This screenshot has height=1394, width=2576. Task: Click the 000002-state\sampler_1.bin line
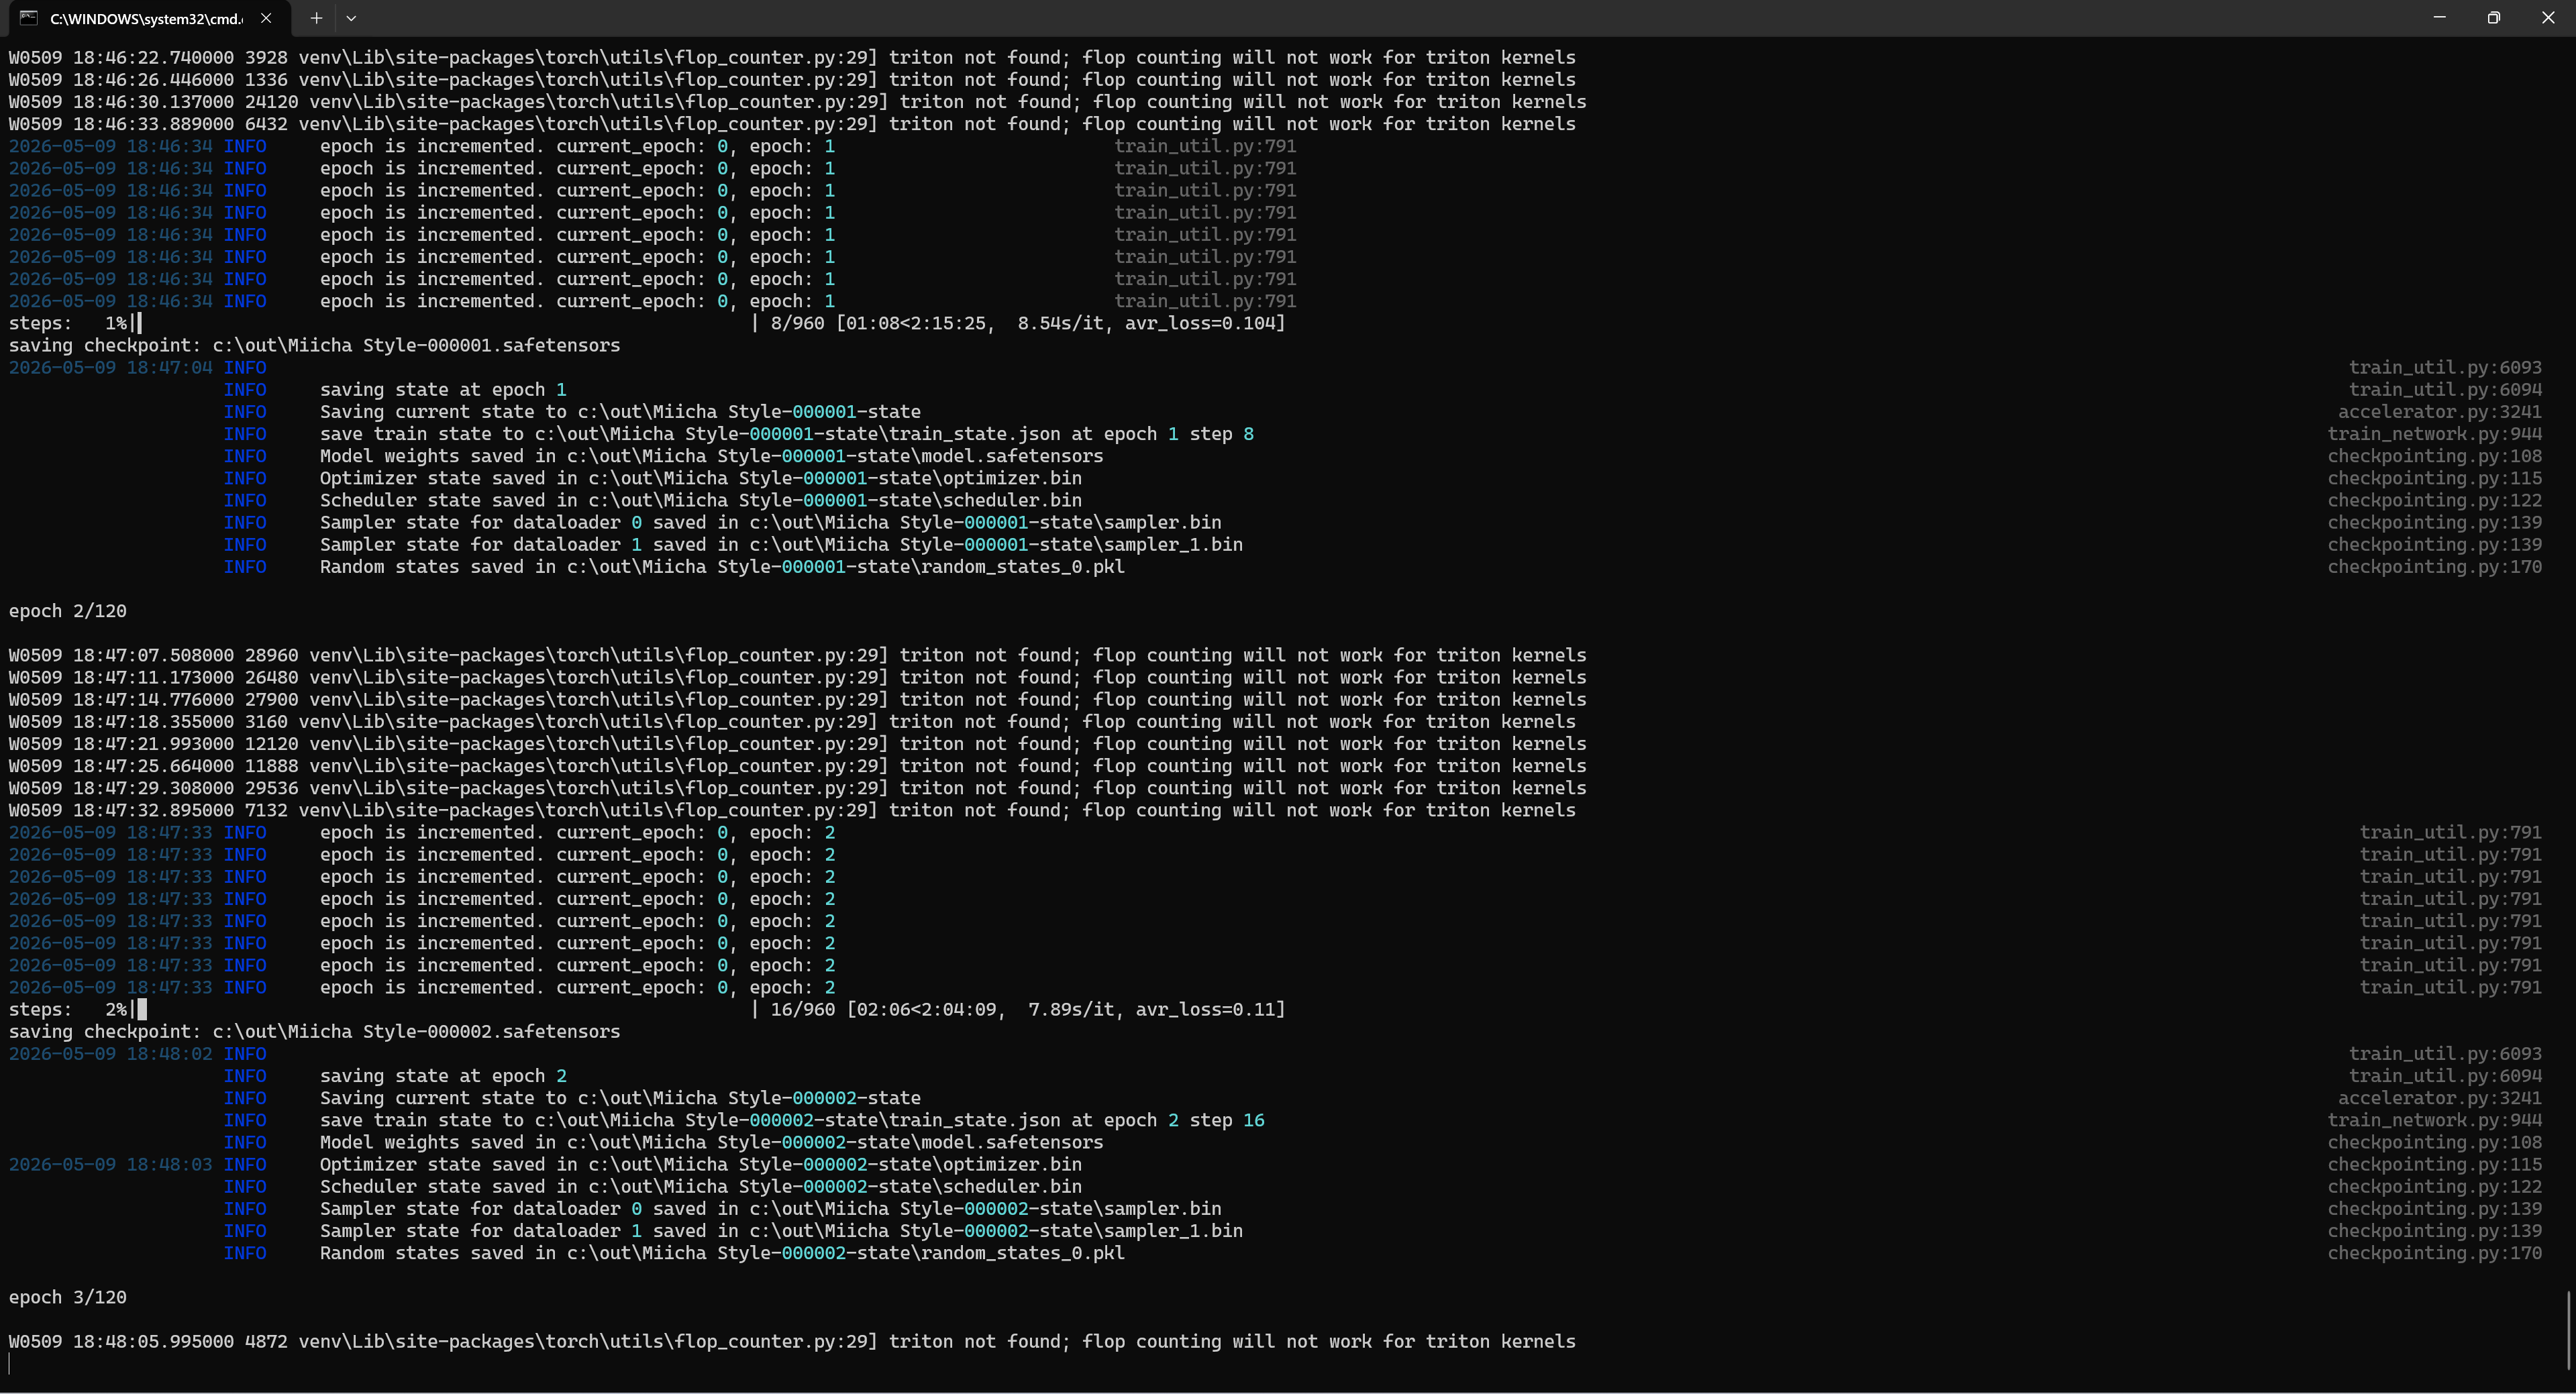coord(781,1231)
